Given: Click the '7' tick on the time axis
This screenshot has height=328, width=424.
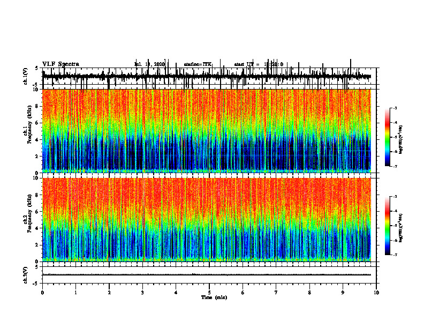Looking at the screenshot, I should click(276, 293).
